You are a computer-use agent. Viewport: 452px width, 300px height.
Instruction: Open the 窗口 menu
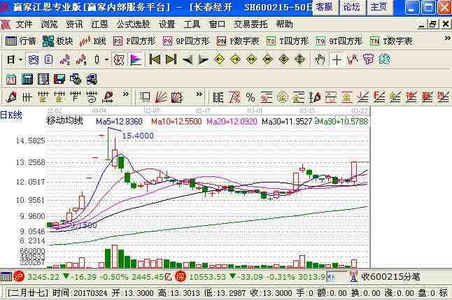217,24
